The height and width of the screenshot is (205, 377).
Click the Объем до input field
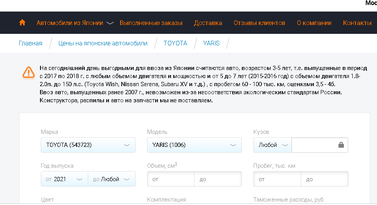pyautogui.click(x=218, y=179)
